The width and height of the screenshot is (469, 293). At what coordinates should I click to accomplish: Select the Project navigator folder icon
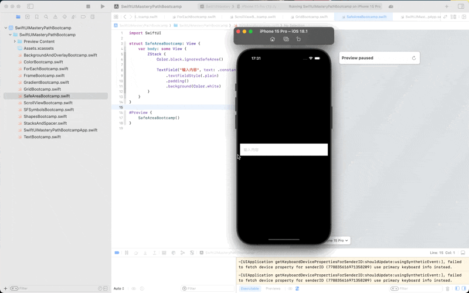[x=18, y=17]
